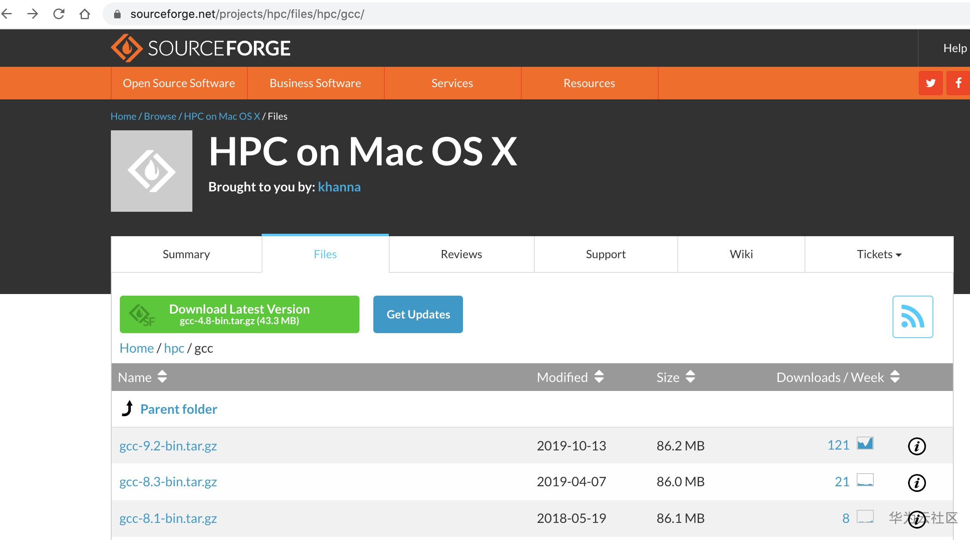Viewport: 970px width, 540px height.
Task: Show download chart for gcc-8.1-bin.tar.gz
Action: [x=865, y=516]
